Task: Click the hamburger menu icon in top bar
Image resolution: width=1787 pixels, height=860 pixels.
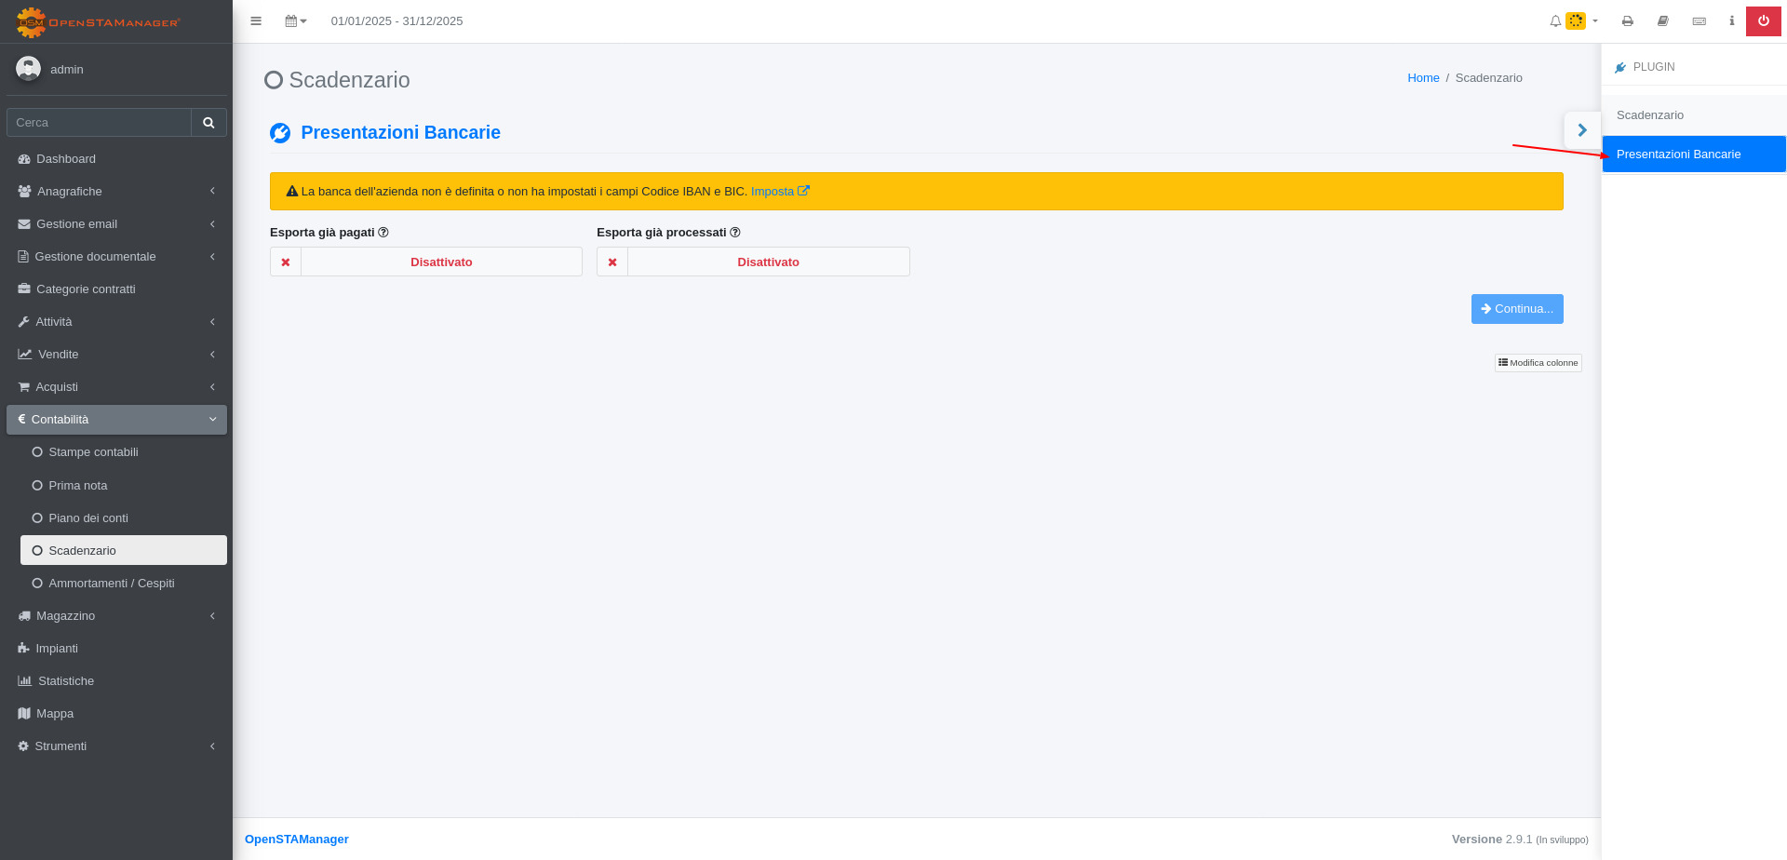Action: 256,20
